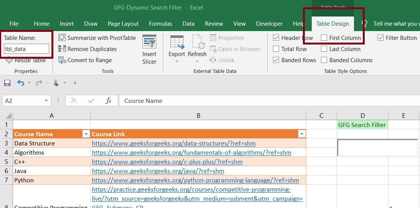This screenshot has height=208, width=420.
Task: Click the Open in Browser icon
Action: [x=213, y=49]
